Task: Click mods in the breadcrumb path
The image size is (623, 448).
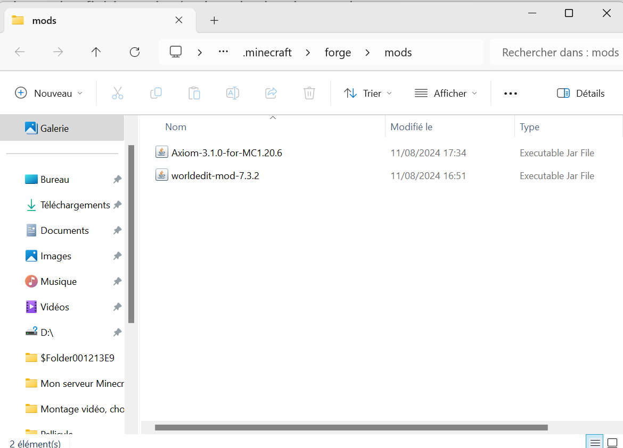Action: tap(398, 52)
